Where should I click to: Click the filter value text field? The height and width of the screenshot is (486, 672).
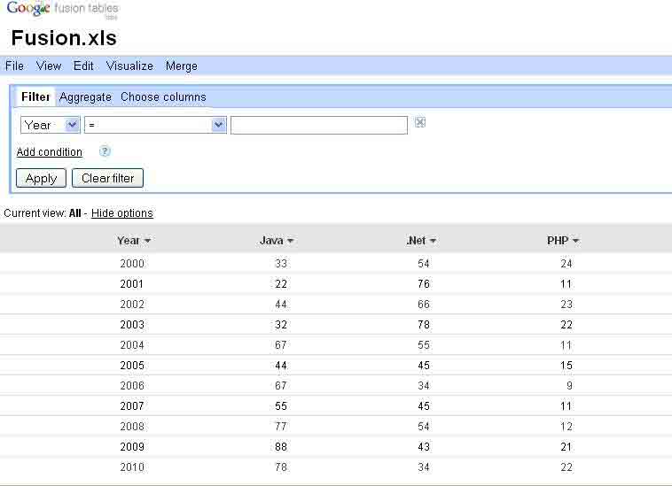(x=318, y=125)
